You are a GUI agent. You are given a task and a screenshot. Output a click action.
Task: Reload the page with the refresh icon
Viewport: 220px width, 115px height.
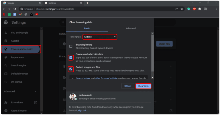[x=15, y=9]
